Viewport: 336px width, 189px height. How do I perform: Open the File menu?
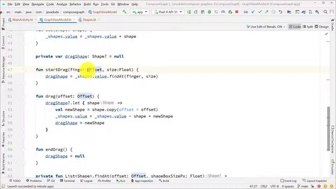tap(10, 4)
